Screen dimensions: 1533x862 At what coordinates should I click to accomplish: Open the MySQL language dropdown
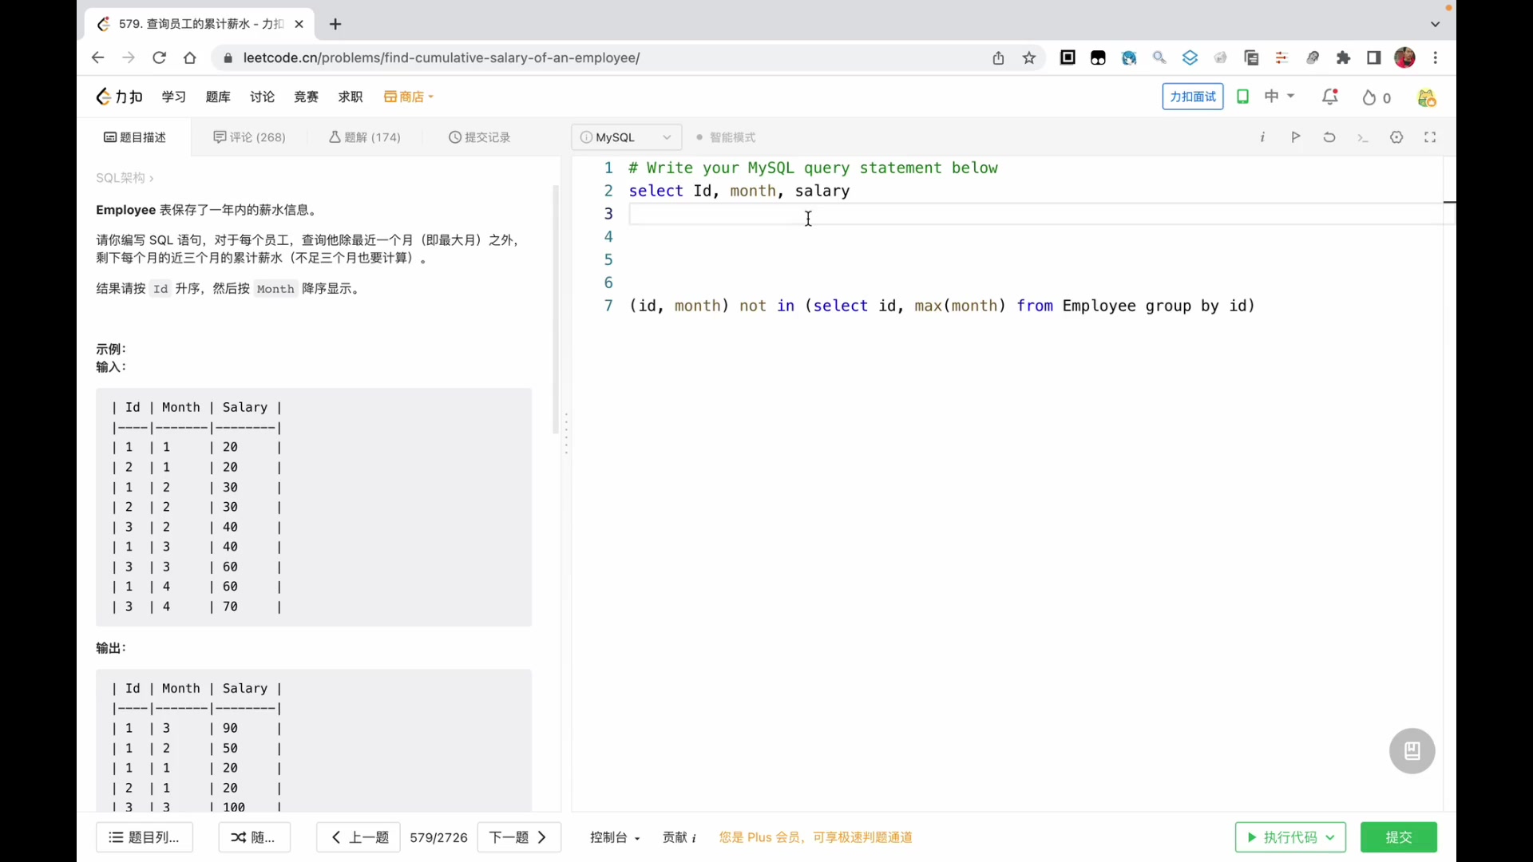click(627, 137)
